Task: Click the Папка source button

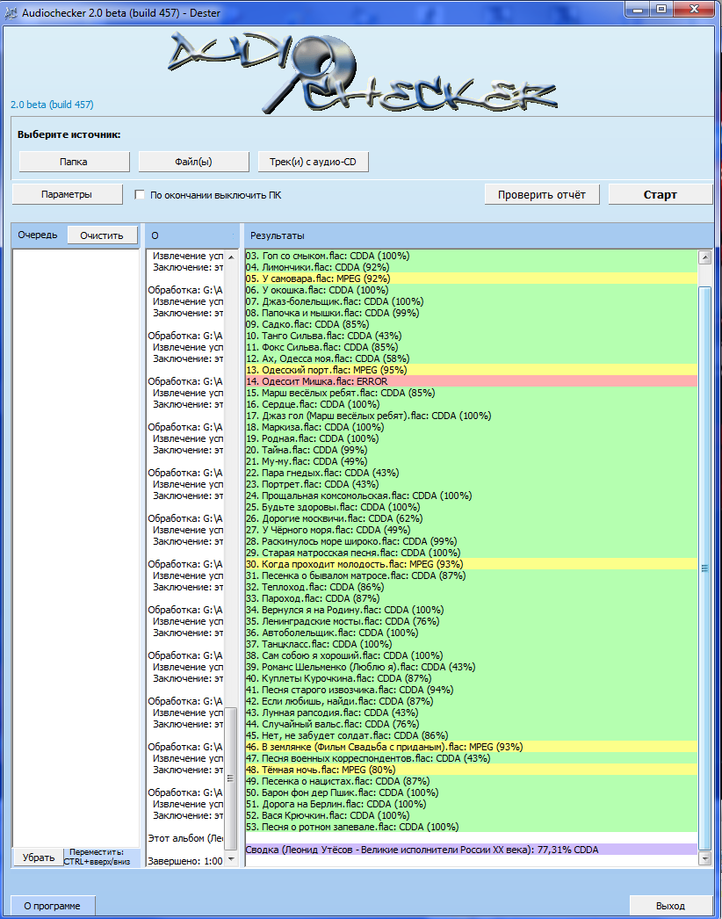Action: tap(74, 162)
